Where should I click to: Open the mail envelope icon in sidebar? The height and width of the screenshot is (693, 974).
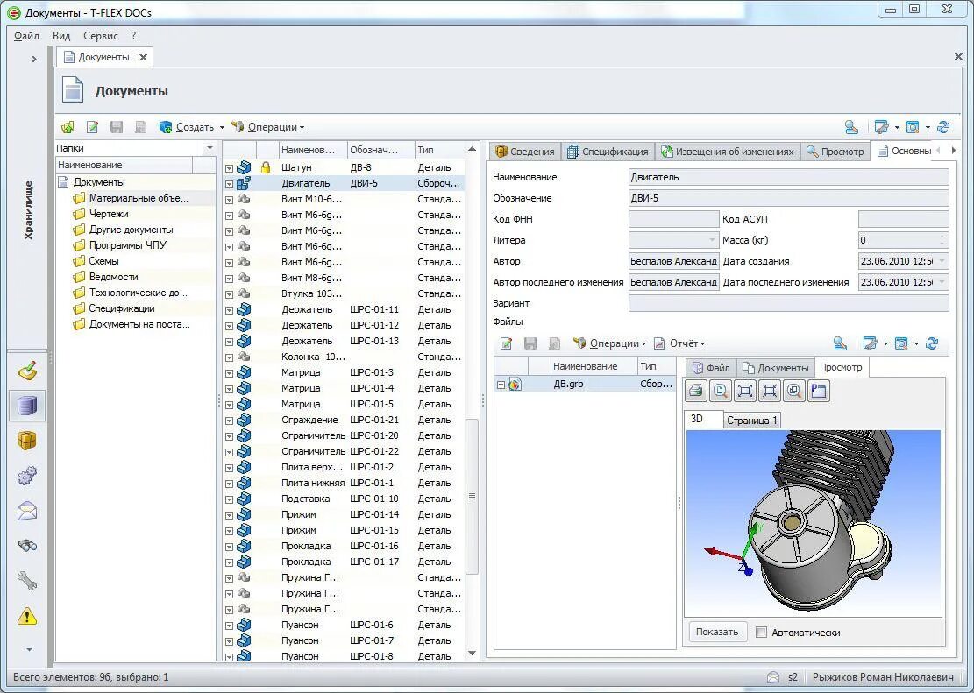click(x=26, y=512)
